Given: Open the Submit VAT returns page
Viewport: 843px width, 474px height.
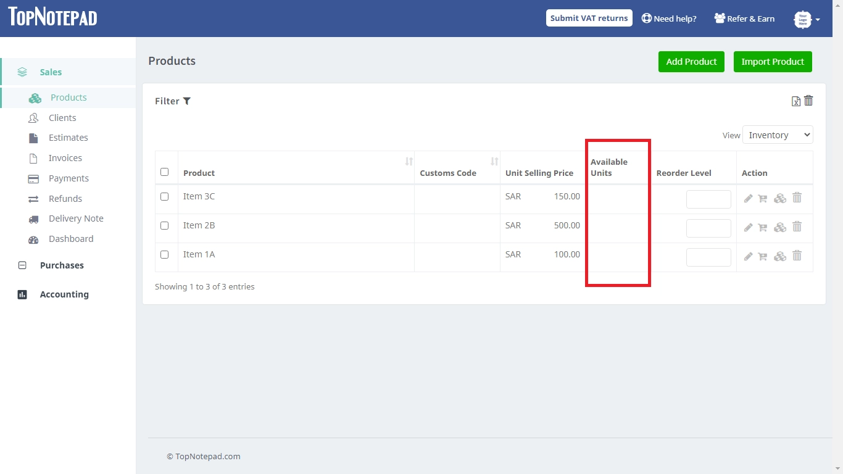Looking at the screenshot, I should pos(589,18).
